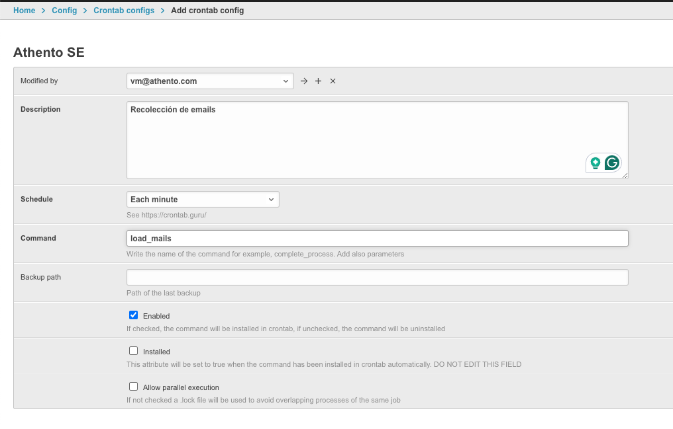Click into the Backup path field

[x=377, y=277]
